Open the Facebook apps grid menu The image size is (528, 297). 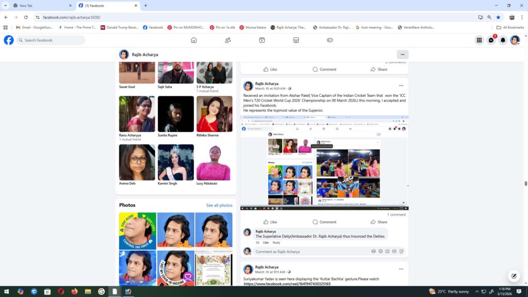pyautogui.click(x=479, y=40)
